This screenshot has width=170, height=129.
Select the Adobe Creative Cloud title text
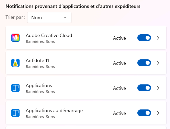coord(49,35)
